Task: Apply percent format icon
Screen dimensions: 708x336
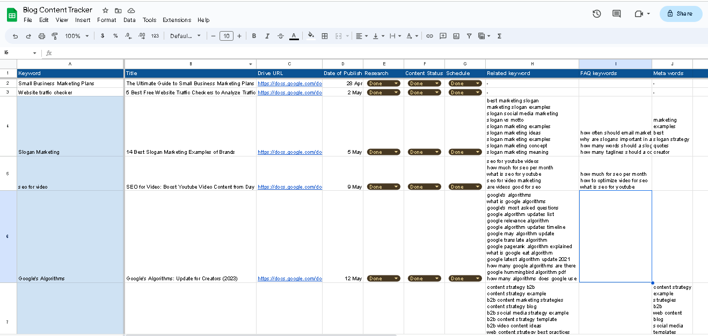Action: pos(115,36)
